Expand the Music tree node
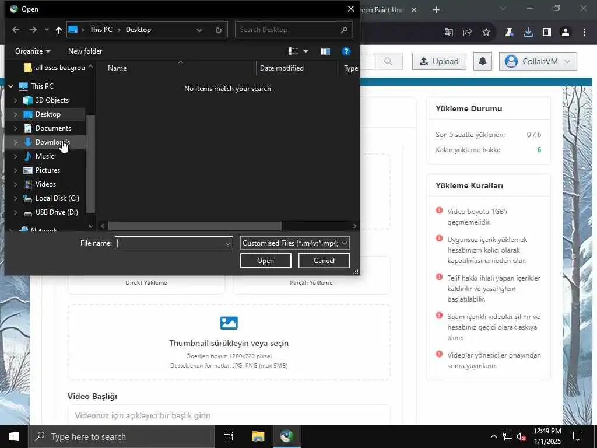 [x=15, y=156]
